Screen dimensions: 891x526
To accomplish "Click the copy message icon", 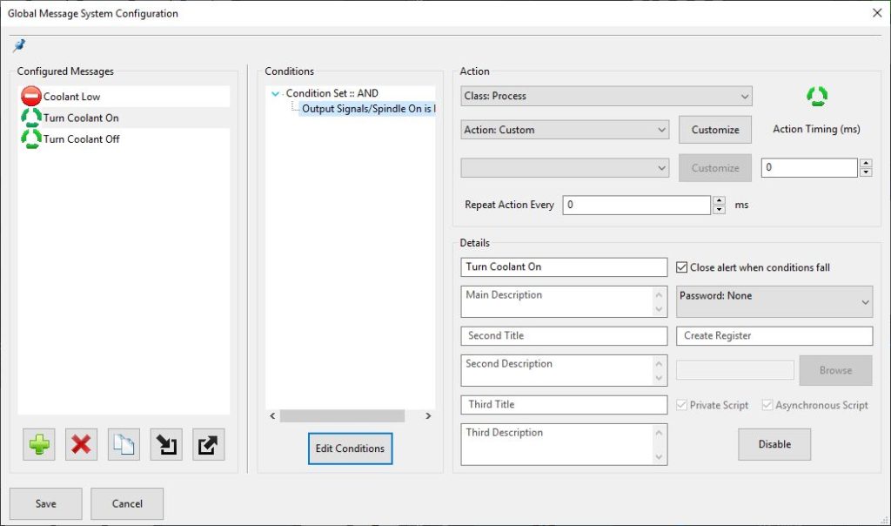I will [124, 445].
